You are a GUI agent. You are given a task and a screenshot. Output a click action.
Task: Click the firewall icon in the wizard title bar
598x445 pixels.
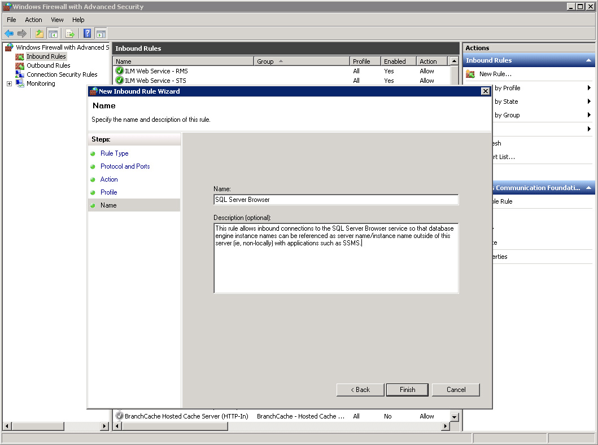(93, 91)
